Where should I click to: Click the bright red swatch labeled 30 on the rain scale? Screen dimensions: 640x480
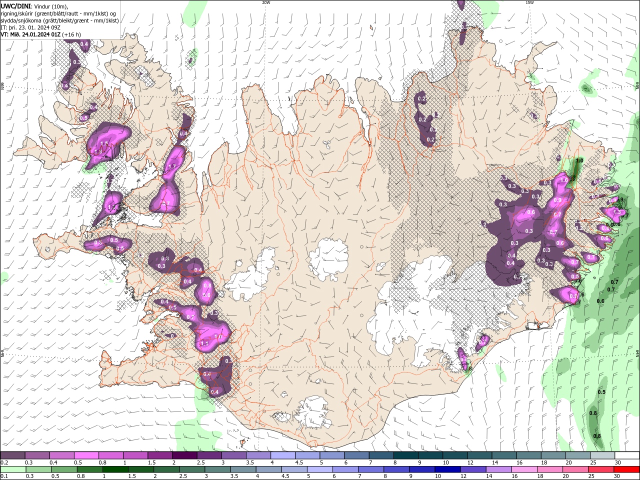pyautogui.click(x=627, y=469)
